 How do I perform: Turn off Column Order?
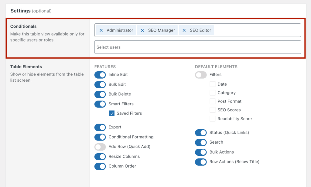click(x=100, y=166)
